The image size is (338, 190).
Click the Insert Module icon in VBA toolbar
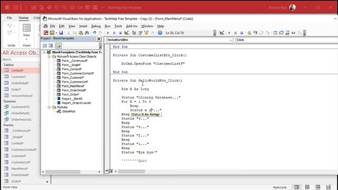click(x=52, y=33)
